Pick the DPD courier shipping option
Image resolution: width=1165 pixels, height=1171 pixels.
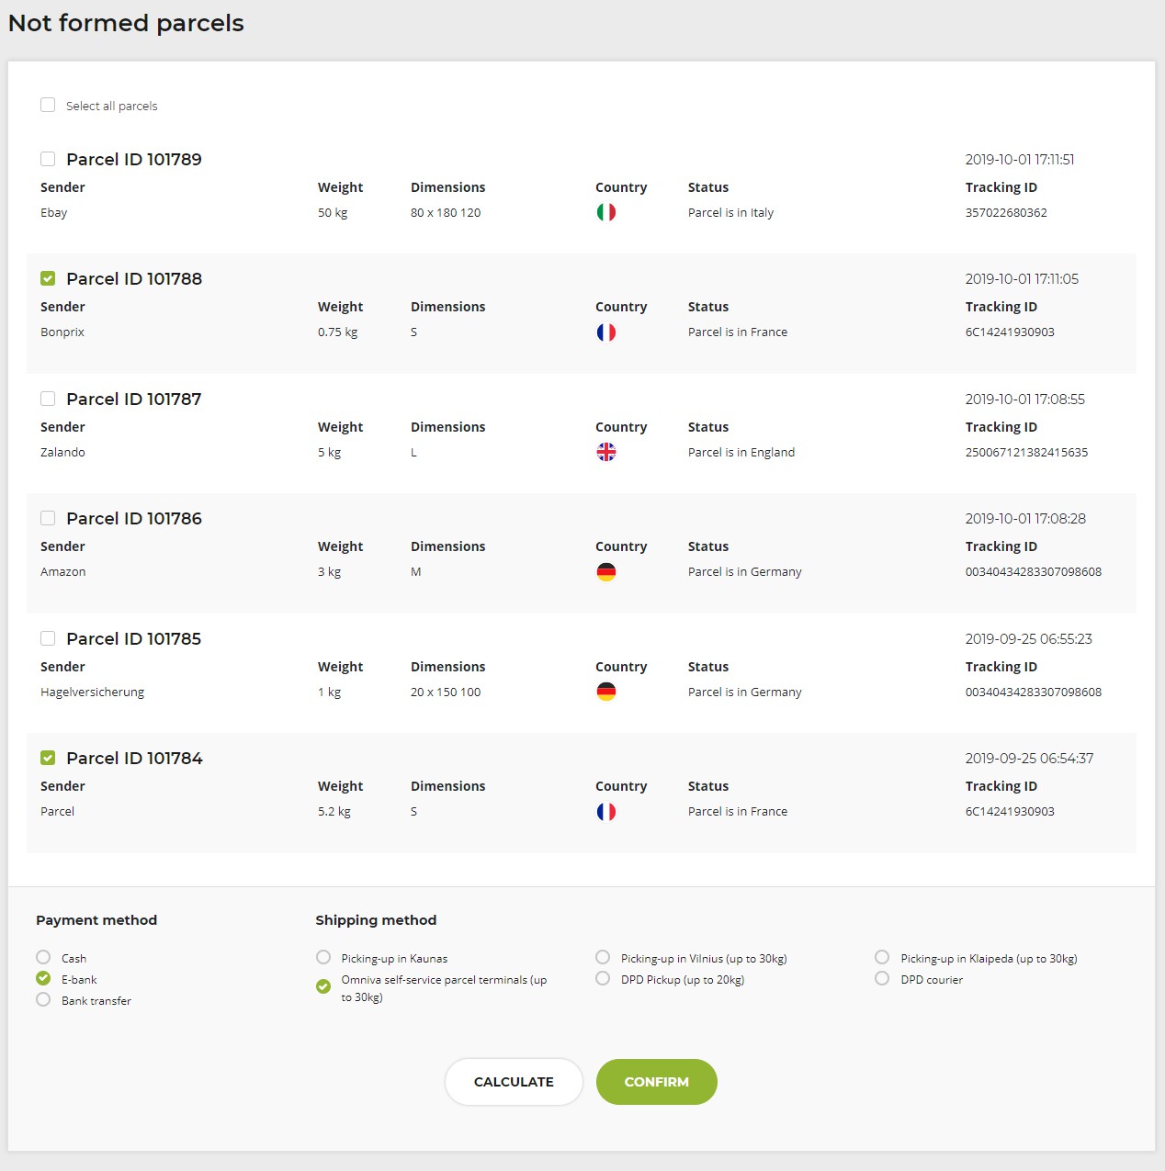pyautogui.click(x=882, y=978)
